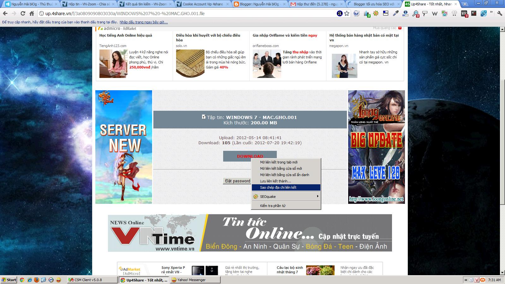Click the Alexa 'a' icon in address bar
The width and height of the screenshot is (505, 284).
[340, 14]
